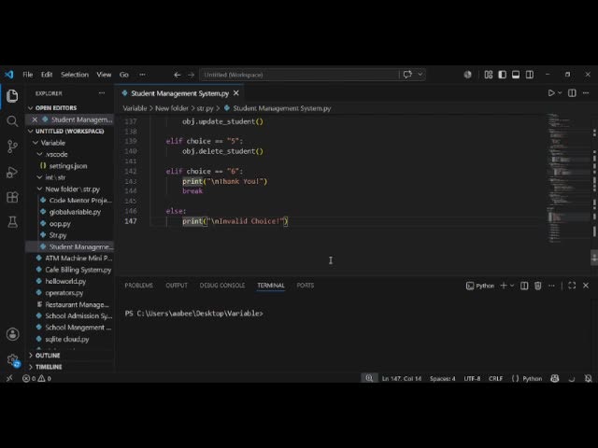Viewport: 598px width, 448px height.
Task: Open the Go menu
Action: [124, 75]
